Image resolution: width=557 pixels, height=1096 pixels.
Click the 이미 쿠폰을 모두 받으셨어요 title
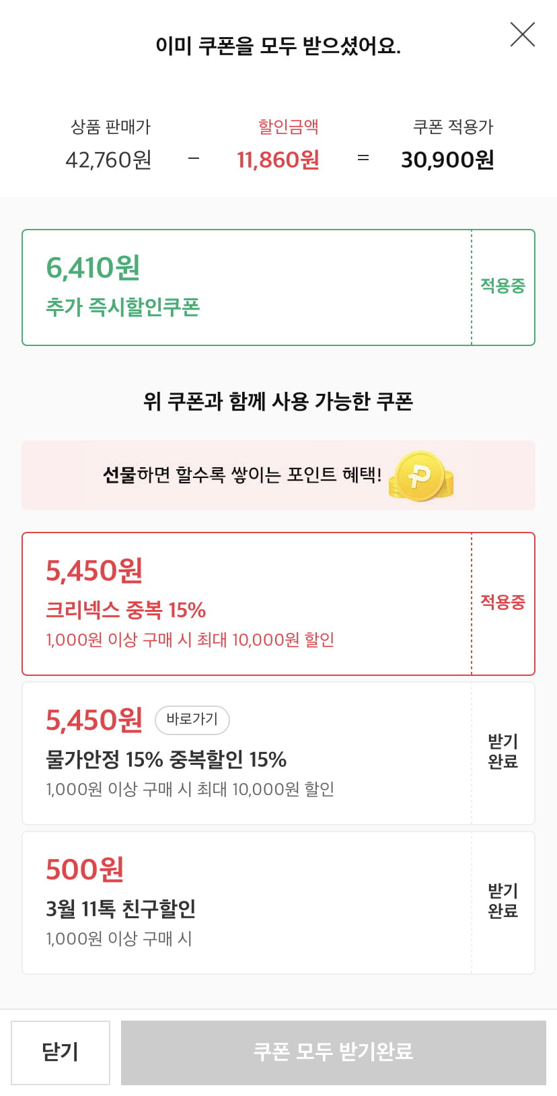point(278,46)
